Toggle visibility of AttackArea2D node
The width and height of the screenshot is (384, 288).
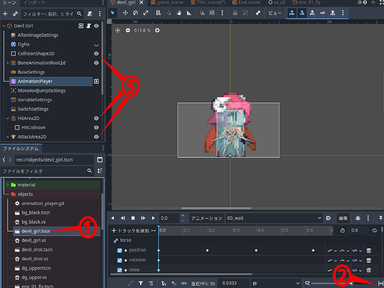click(96, 137)
